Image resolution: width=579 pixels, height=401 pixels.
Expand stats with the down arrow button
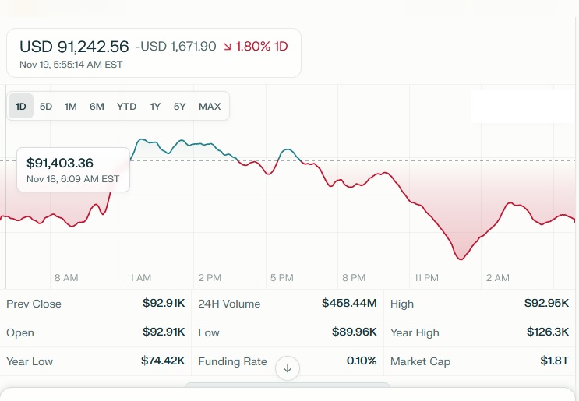(x=288, y=368)
